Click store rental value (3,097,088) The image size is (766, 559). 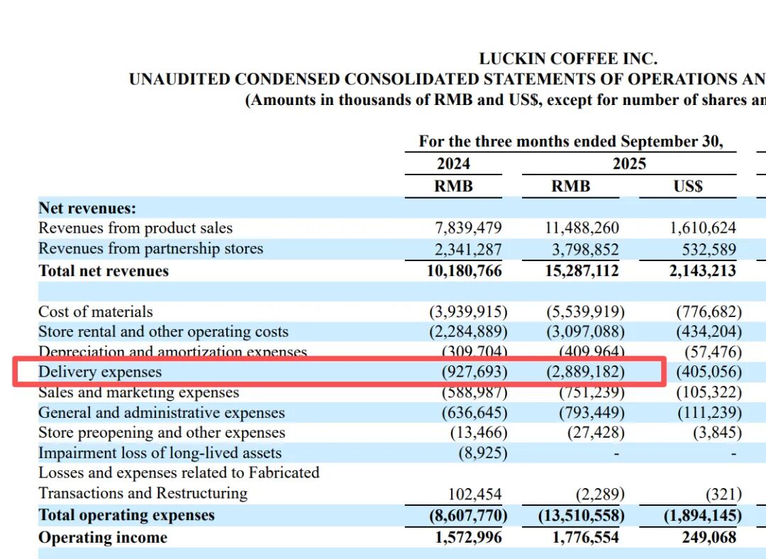[x=586, y=332]
